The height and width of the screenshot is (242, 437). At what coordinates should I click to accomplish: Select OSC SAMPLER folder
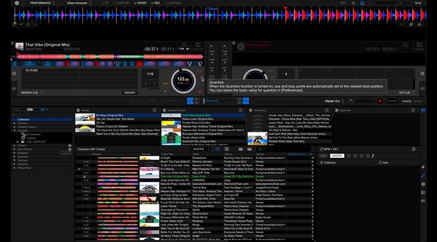36,141
